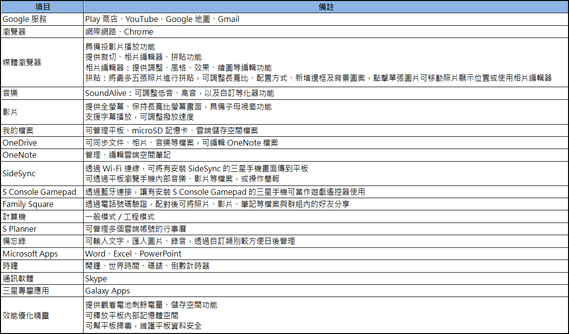
Task: Select the 'Google 服務' item cell
Action: pos(42,19)
